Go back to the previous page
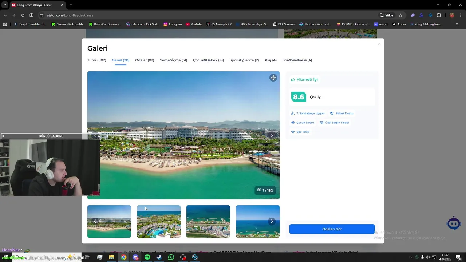Screen dimensions: 466x262 5,15
